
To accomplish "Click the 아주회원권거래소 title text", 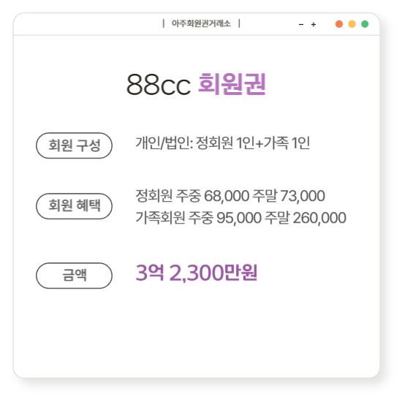I will tap(201, 23).
